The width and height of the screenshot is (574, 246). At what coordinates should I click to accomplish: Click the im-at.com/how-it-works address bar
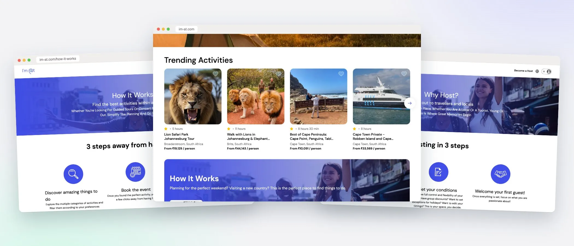coord(58,59)
